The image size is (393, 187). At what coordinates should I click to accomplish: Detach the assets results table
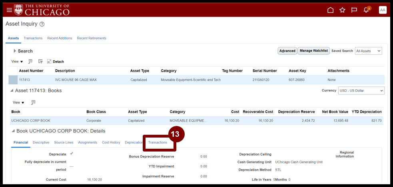click(56, 61)
